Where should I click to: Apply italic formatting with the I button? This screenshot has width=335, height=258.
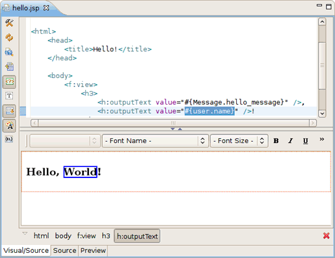click(x=291, y=141)
